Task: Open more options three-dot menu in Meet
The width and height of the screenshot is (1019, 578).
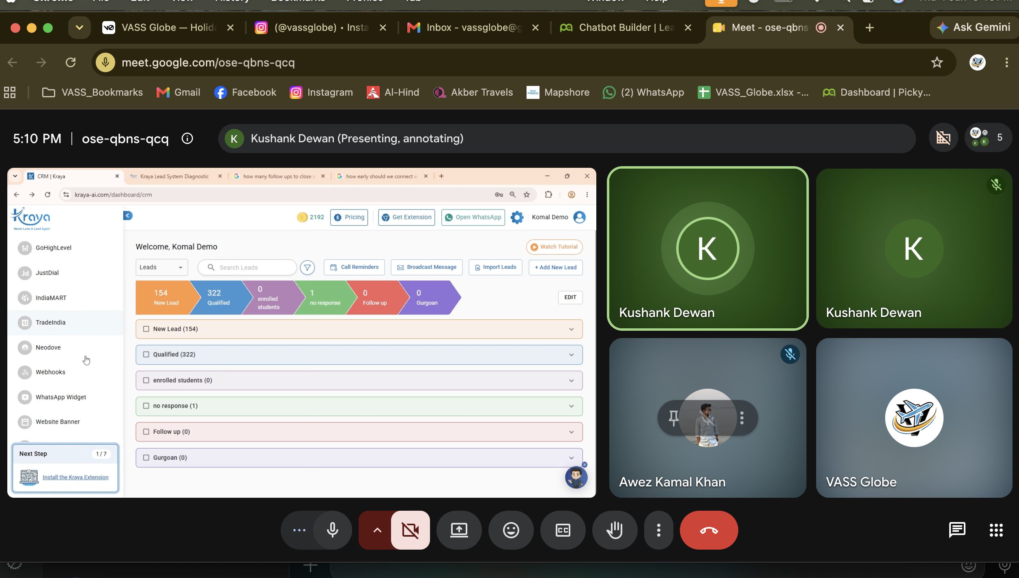Action: (658, 530)
